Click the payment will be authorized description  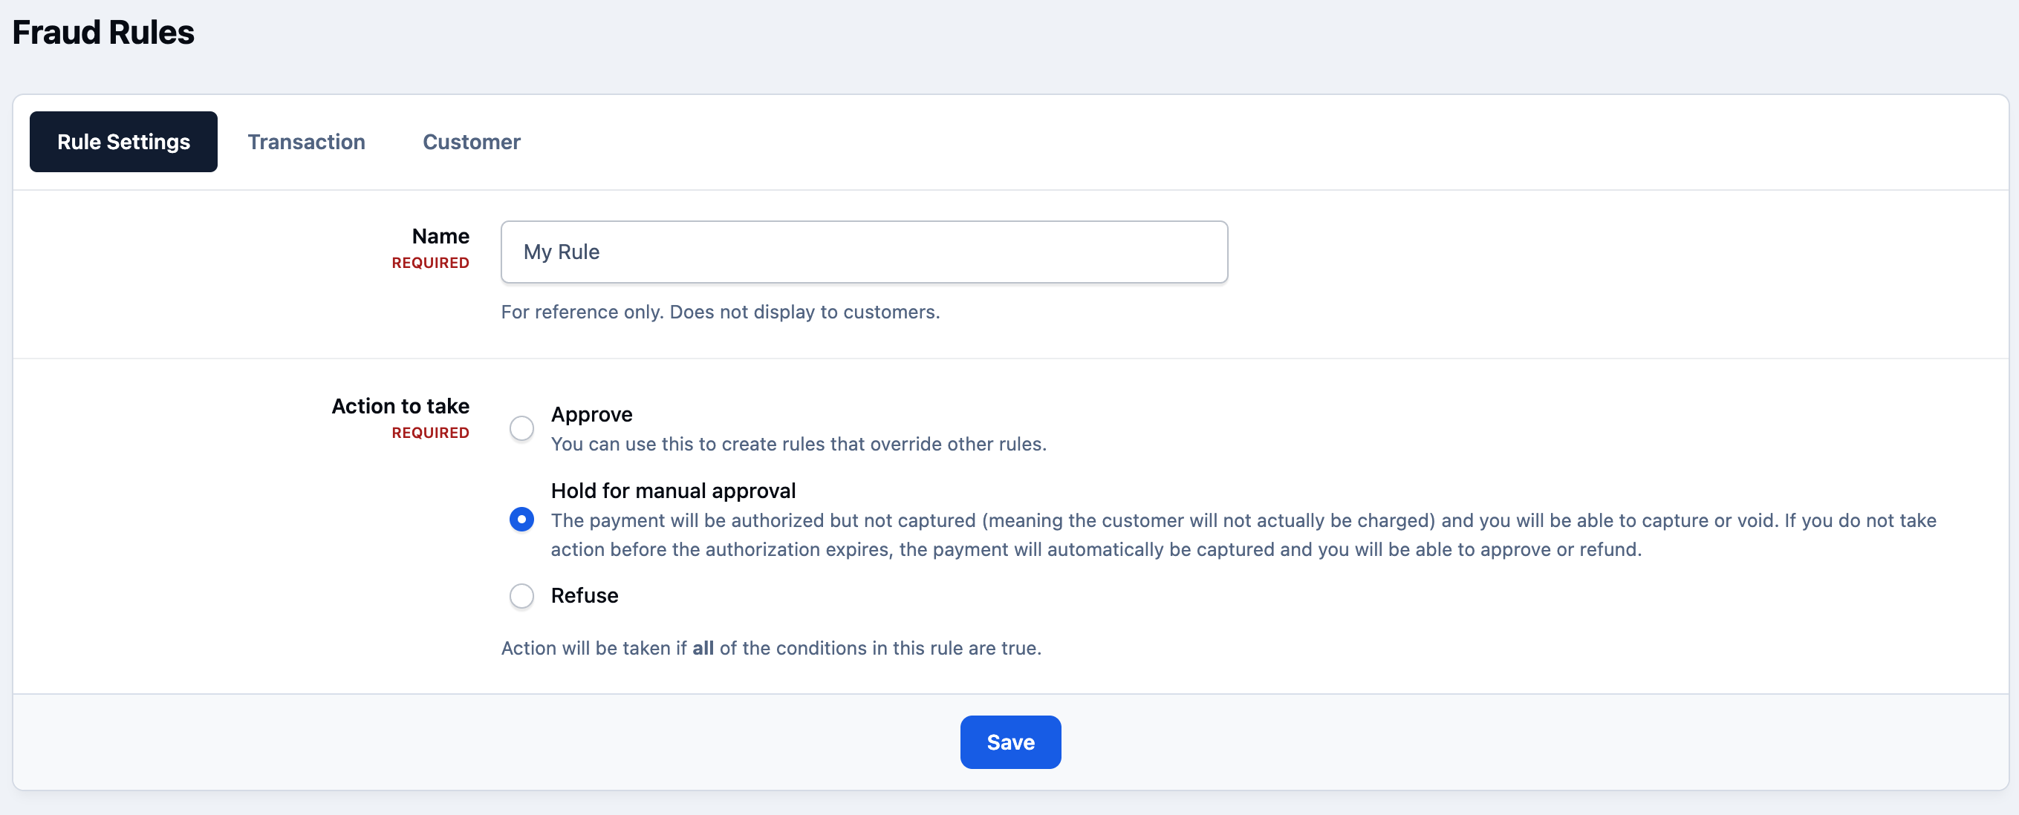pyautogui.click(x=1243, y=534)
